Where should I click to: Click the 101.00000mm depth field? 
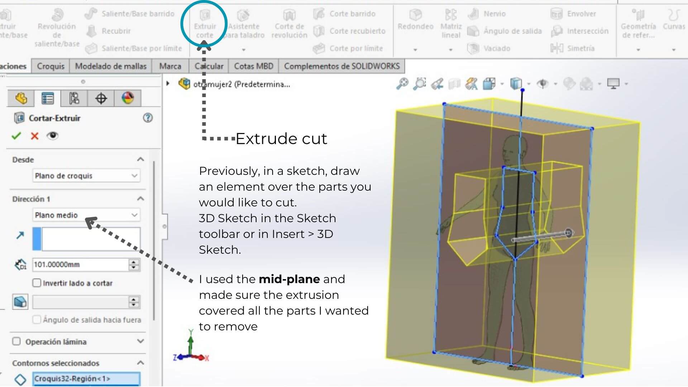(x=80, y=264)
